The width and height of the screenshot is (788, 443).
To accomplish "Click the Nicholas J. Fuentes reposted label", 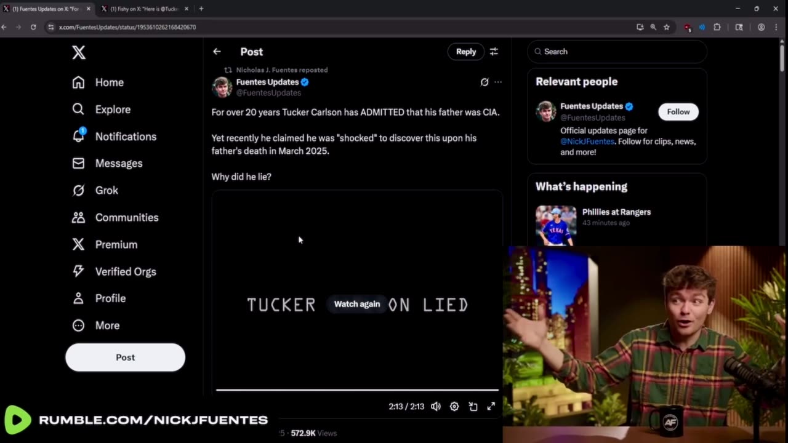I will [x=282, y=70].
